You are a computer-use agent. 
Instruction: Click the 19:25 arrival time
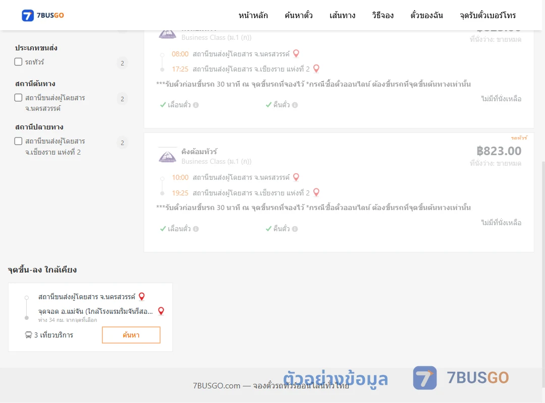tap(180, 192)
